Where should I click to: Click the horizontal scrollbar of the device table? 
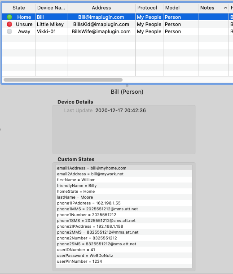coord(63,80)
